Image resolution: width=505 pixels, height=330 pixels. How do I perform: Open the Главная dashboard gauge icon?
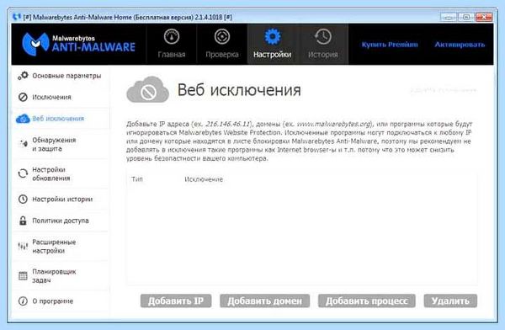tap(172, 37)
